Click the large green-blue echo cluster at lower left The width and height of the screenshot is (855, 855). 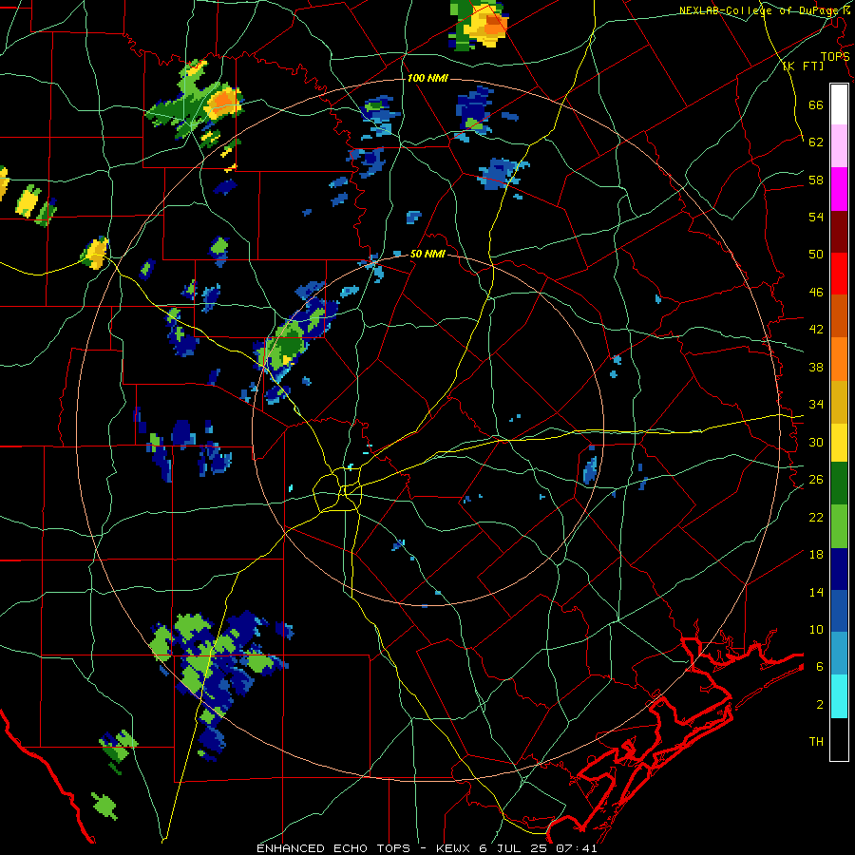[219, 671]
